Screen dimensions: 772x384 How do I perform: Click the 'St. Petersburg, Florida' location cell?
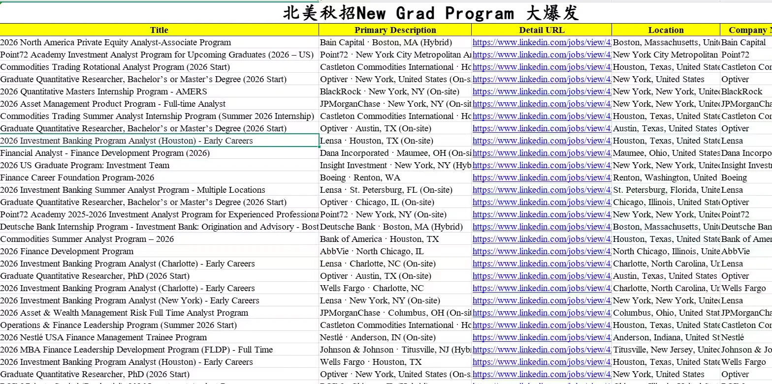pyautogui.click(x=666, y=190)
